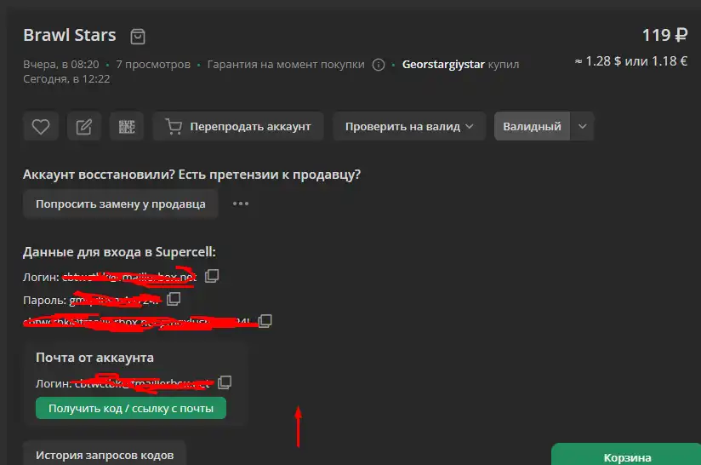Open the QR code icon button

127,127
